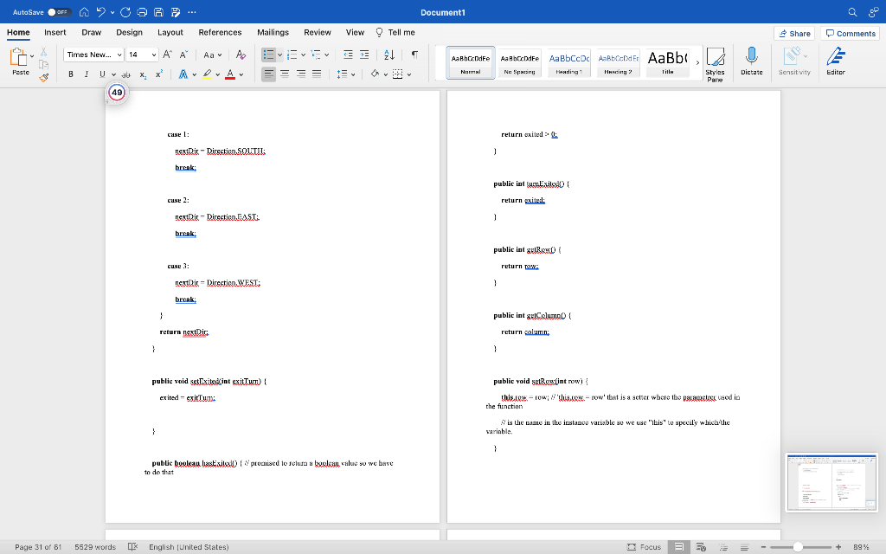
Task: Increase paragraph indent
Action: point(364,55)
